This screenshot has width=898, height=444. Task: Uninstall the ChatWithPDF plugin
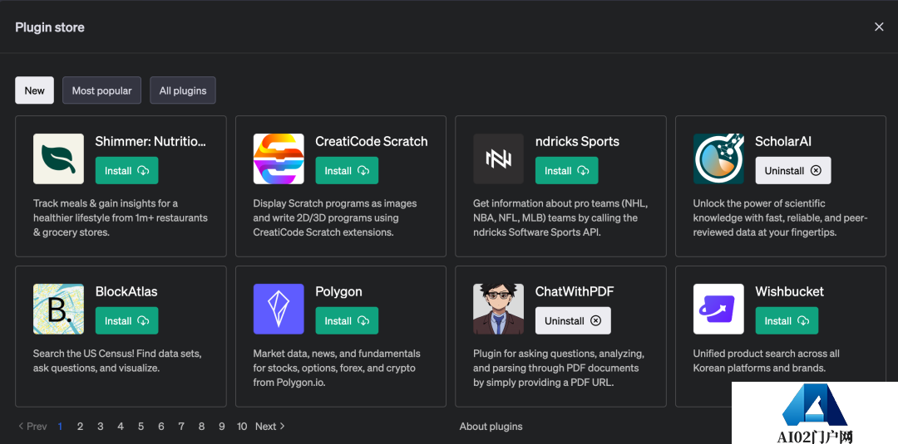[x=573, y=321]
